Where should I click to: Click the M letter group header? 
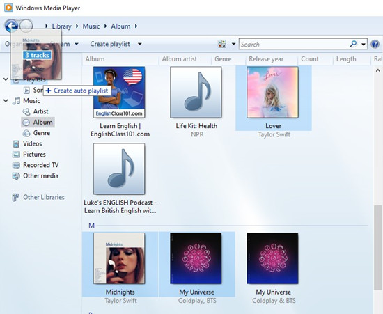(92, 226)
